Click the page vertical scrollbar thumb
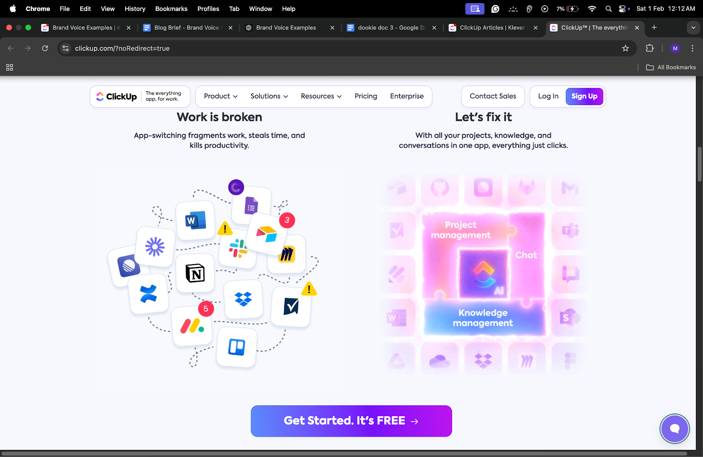703x457 pixels. point(699,165)
